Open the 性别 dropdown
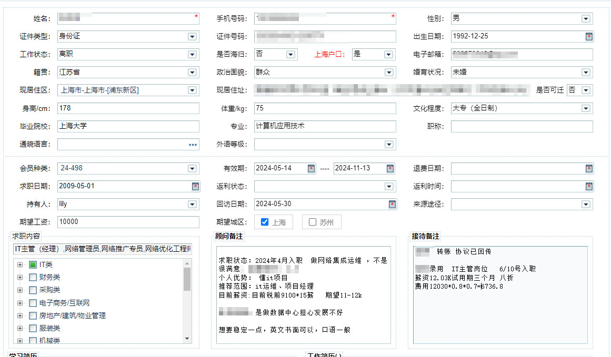The image size is (611, 357). (x=586, y=19)
